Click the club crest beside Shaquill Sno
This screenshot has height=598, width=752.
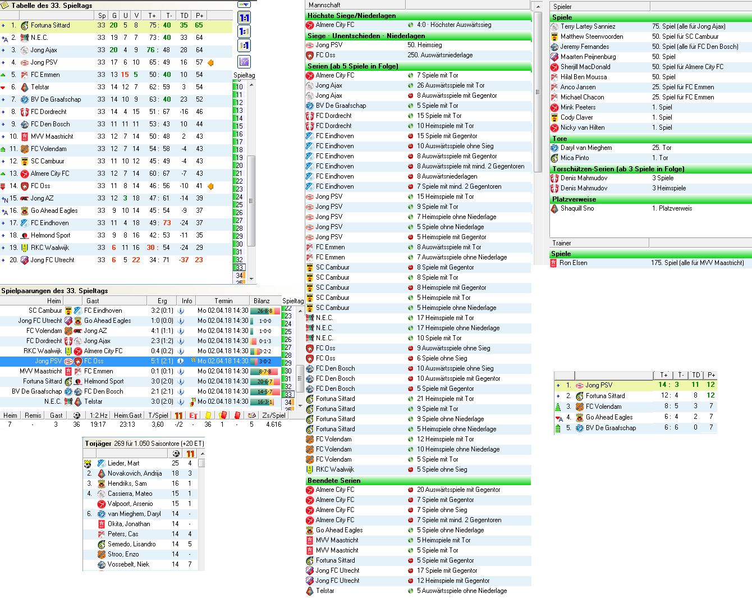tap(554, 208)
